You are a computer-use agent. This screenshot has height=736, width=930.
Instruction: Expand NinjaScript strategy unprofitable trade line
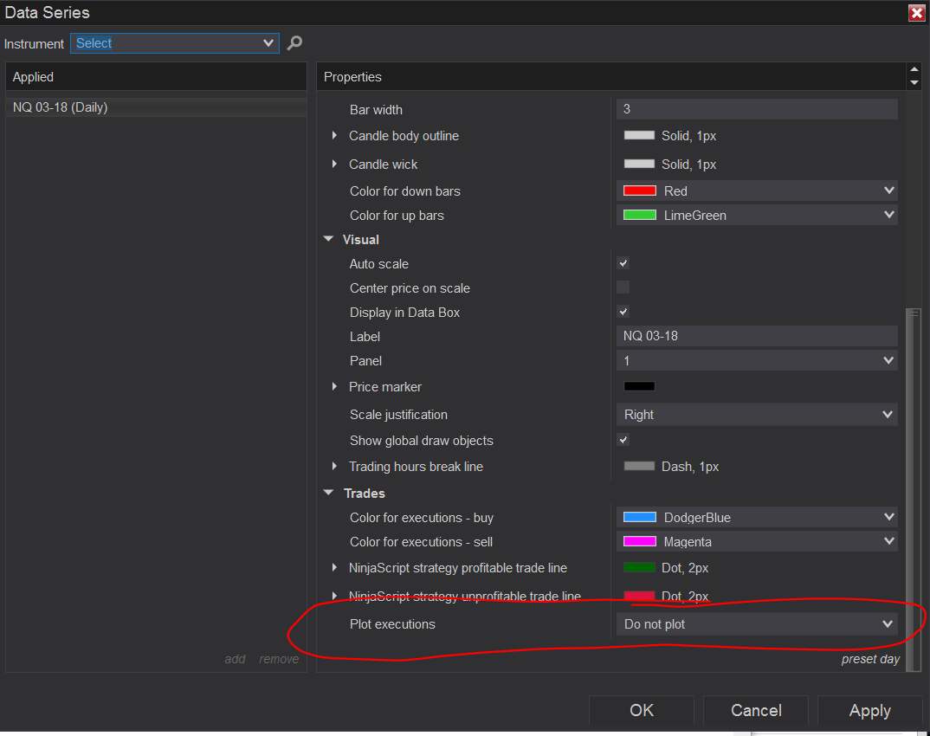334,596
